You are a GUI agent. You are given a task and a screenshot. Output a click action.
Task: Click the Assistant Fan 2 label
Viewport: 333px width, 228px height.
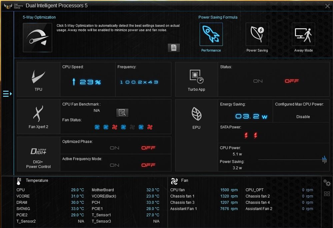[259, 209]
